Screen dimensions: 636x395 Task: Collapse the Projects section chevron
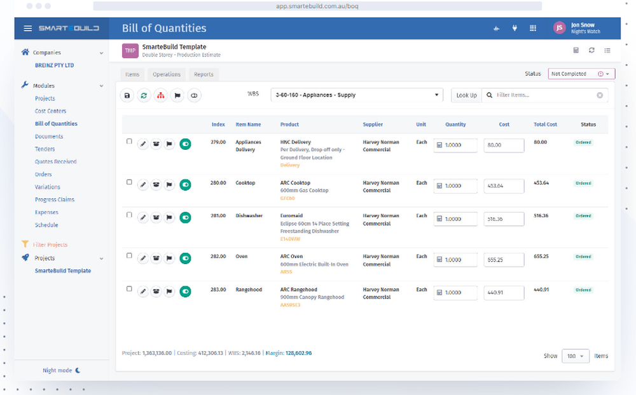[101, 258]
